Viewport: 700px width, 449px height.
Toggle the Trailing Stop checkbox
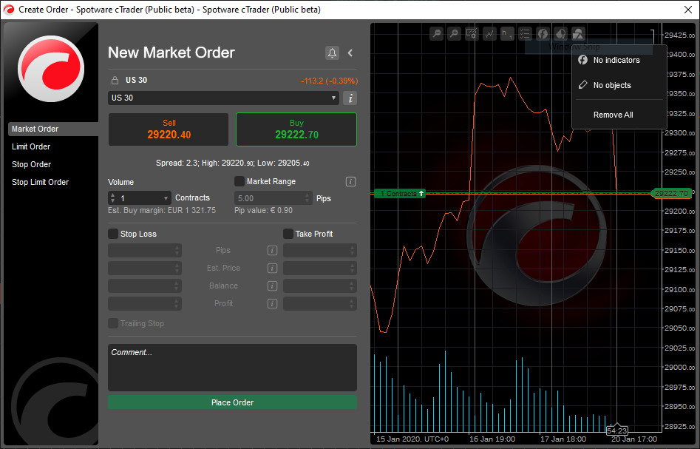[113, 323]
